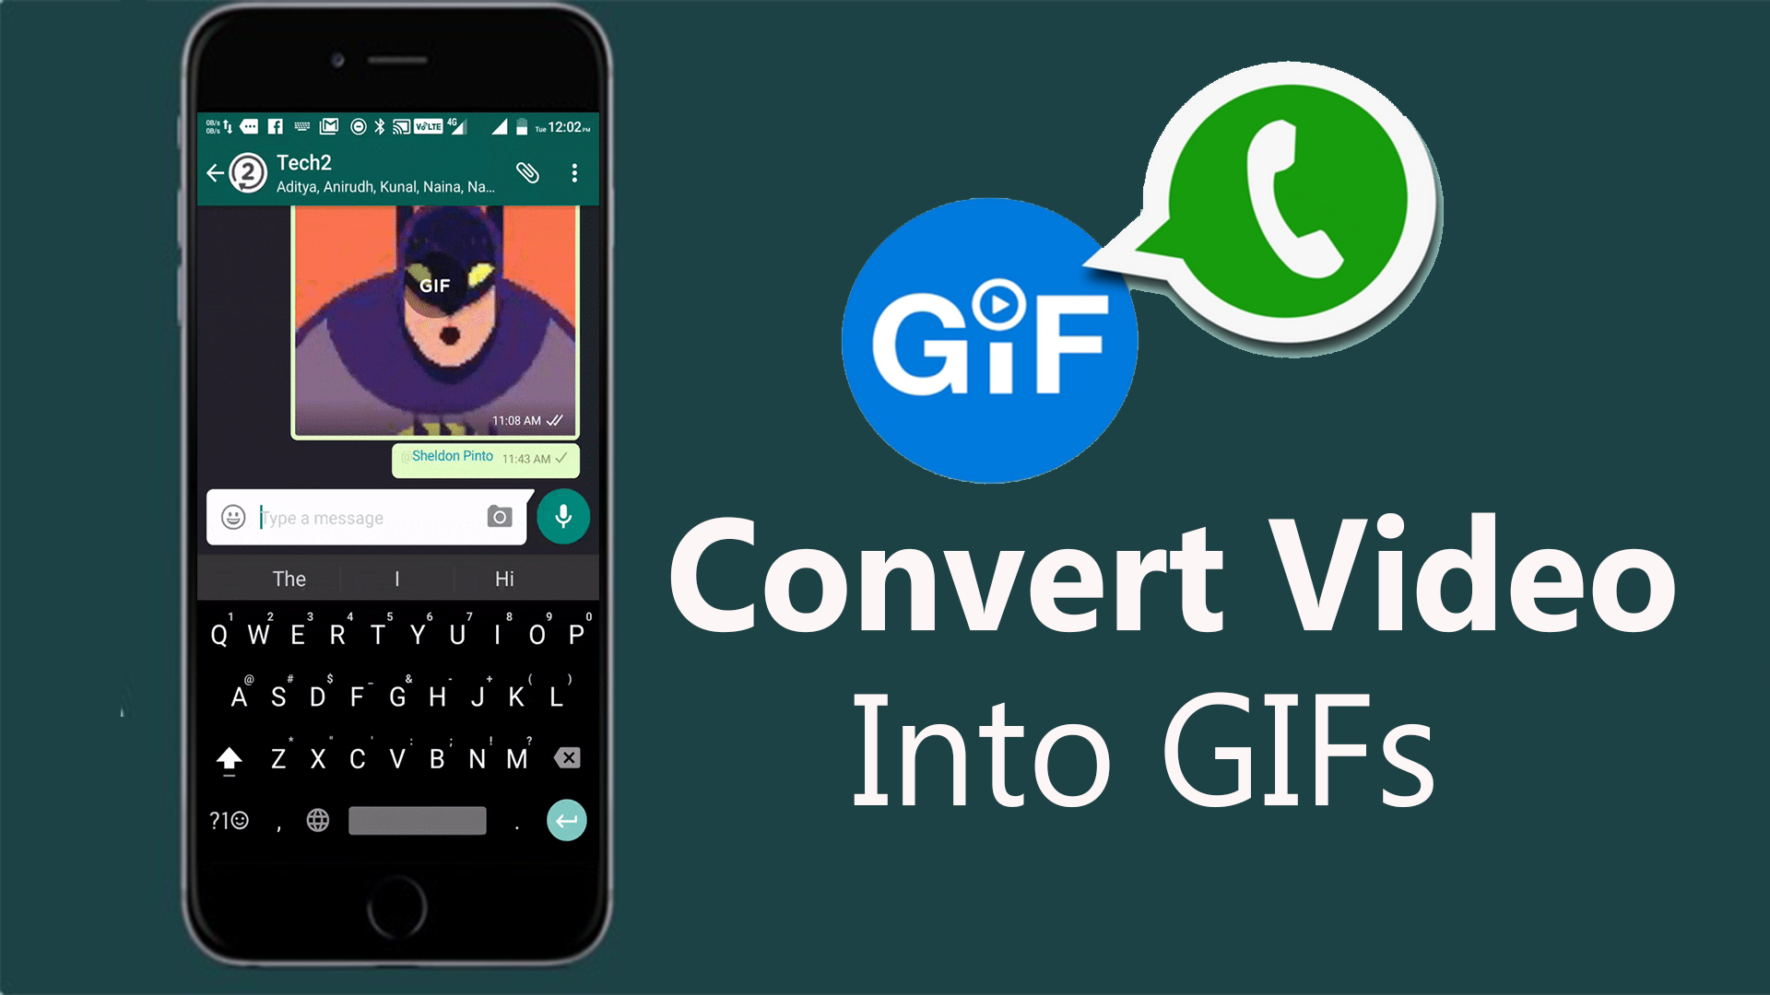
Task: Tap the emoji smiley face icon
Action: [237, 516]
